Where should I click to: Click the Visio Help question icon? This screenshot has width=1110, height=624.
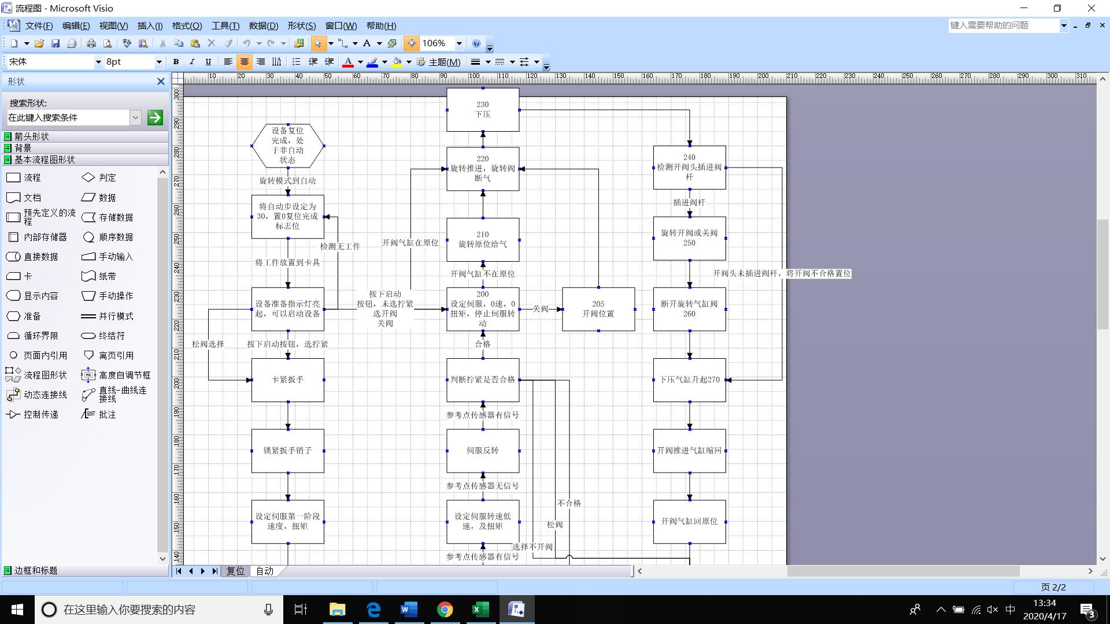coord(476,43)
